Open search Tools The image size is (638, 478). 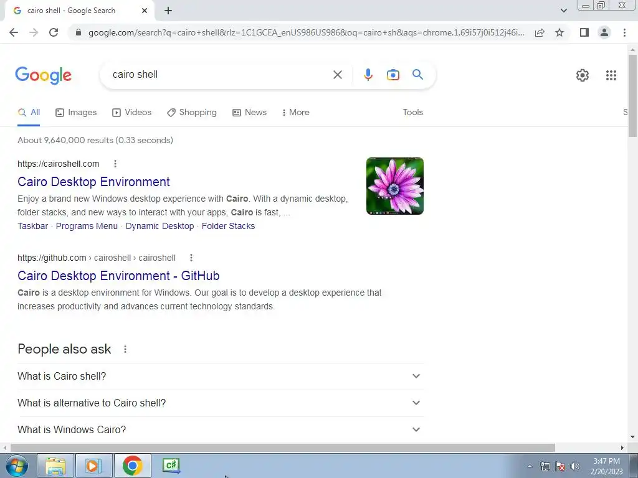tap(412, 113)
